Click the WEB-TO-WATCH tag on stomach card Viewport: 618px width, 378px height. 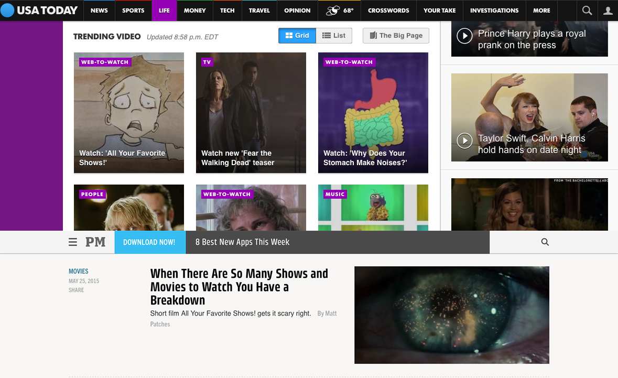(349, 62)
